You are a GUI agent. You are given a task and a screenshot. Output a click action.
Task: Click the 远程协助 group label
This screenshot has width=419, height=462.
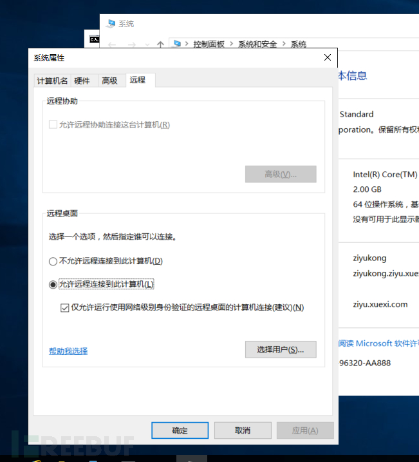point(62,101)
